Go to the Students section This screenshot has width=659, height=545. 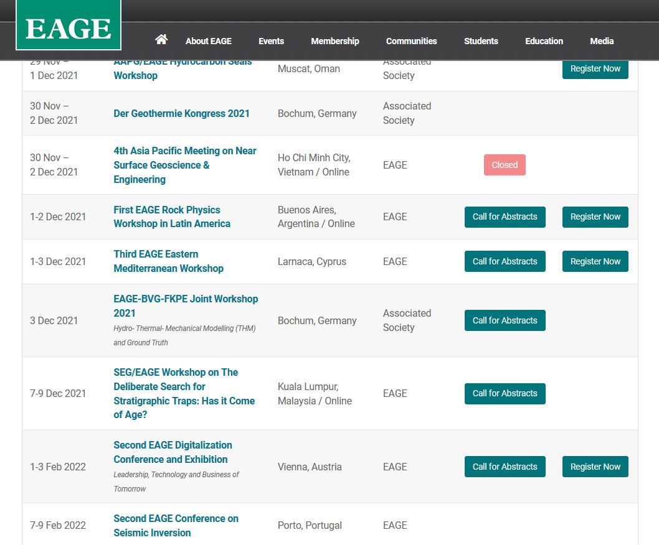481,41
